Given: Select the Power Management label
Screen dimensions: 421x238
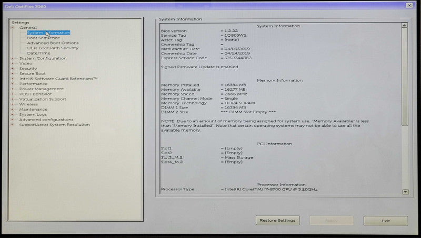Looking at the screenshot, I should (x=42, y=89).
